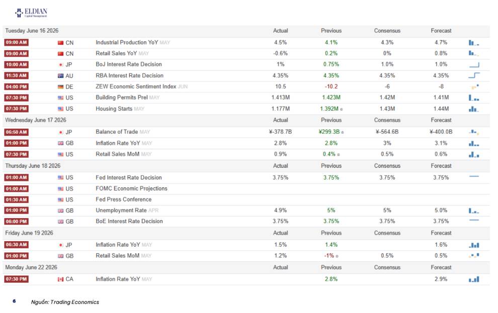The width and height of the screenshot is (498, 313).
Task: Click the 04:00 PM time badge
Action: [x=16, y=86]
